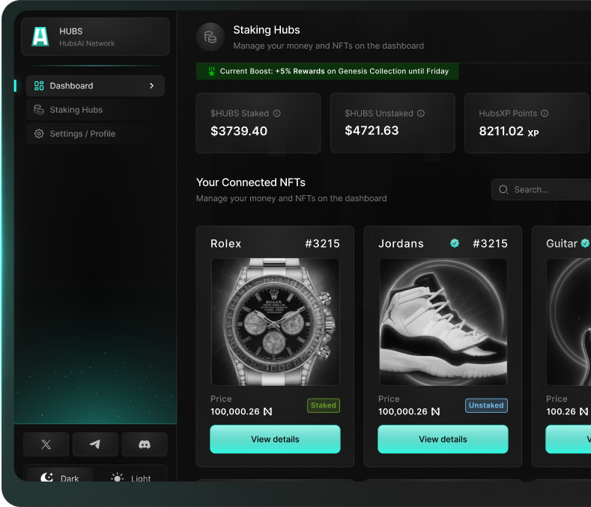Open the Discord social link
Screen dimensions: 591x507
point(145,444)
